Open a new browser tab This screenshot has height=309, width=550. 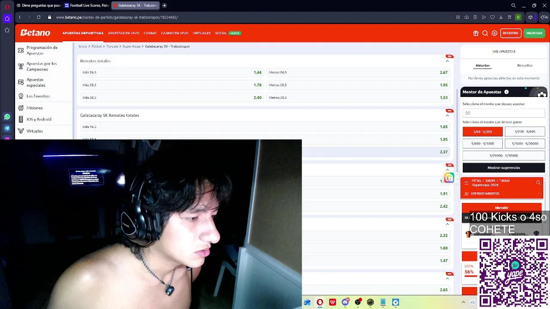point(164,6)
